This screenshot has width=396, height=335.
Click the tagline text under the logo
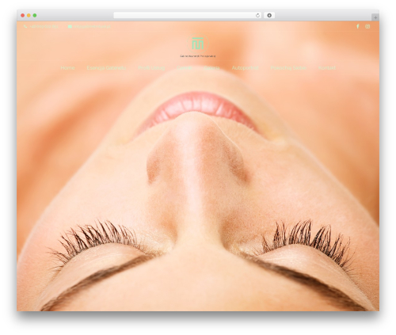pyautogui.click(x=198, y=56)
